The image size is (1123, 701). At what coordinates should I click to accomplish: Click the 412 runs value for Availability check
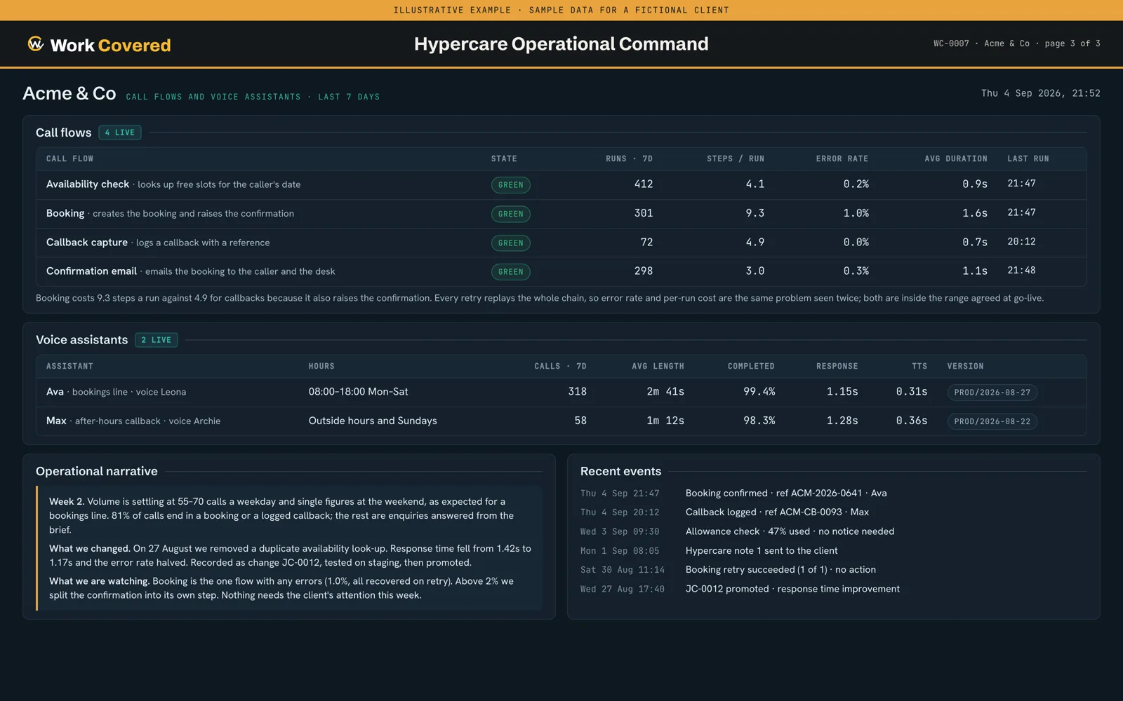pos(644,184)
